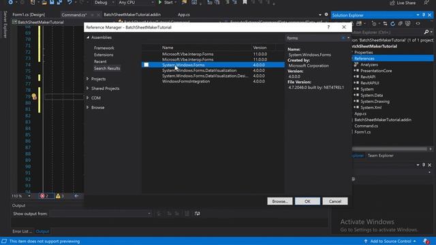Select first Microsoft.Vbe.Interop.Forms row
The image size is (436, 245).
(213, 54)
